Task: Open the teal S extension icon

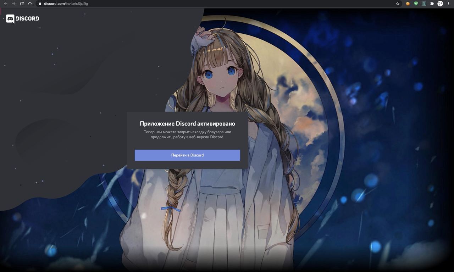Action: [x=424, y=4]
